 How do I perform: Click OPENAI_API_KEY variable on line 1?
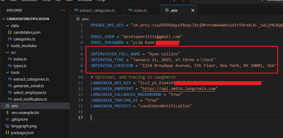pos(107,25)
